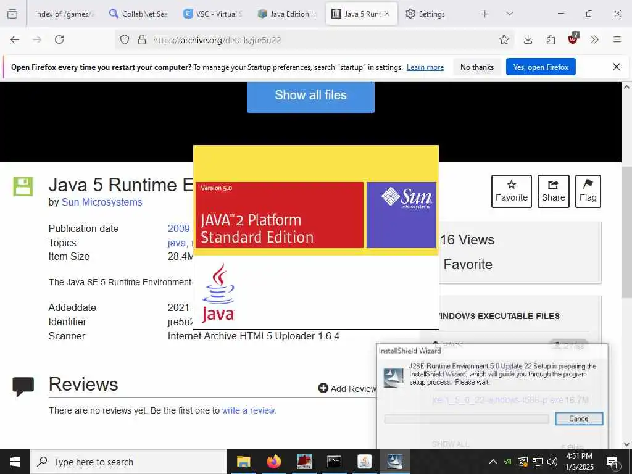Open the network tray icon
Image resolution: width=632 pixels, height=474 pixels.
[538, 462]
